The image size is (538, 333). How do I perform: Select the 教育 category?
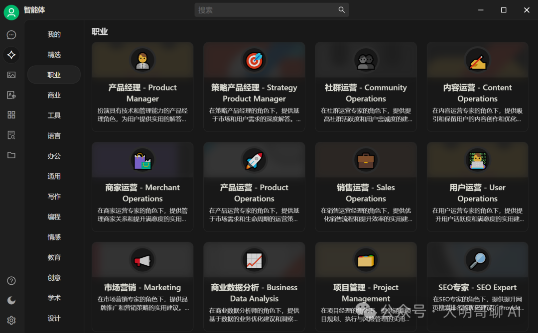pos(54,257)
